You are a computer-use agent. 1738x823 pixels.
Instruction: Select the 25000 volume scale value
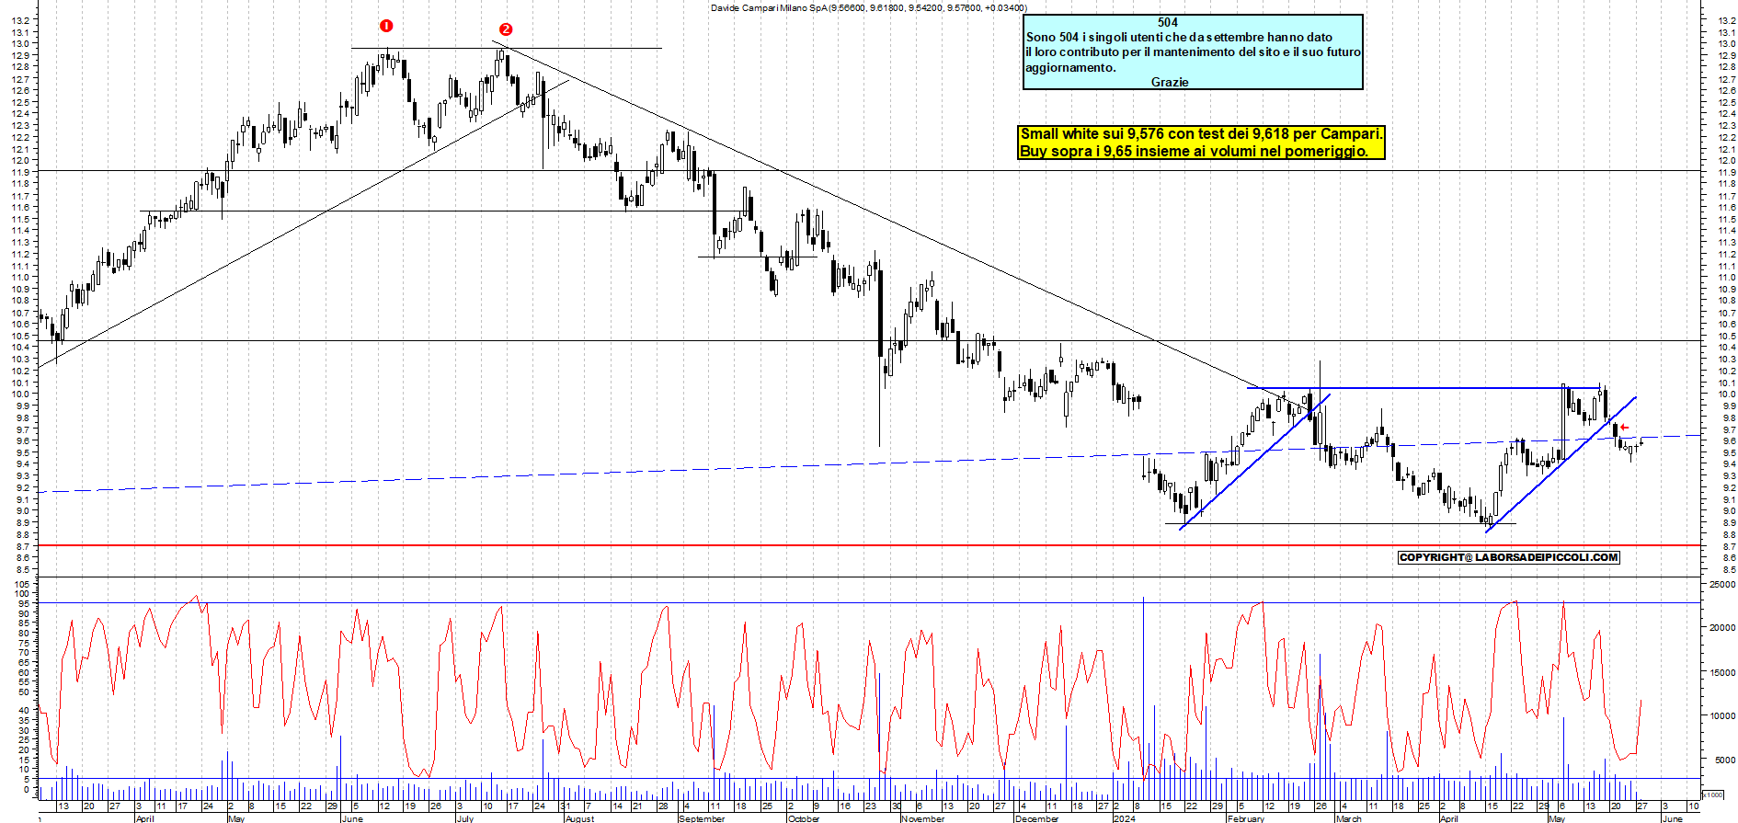point(1721,584)
